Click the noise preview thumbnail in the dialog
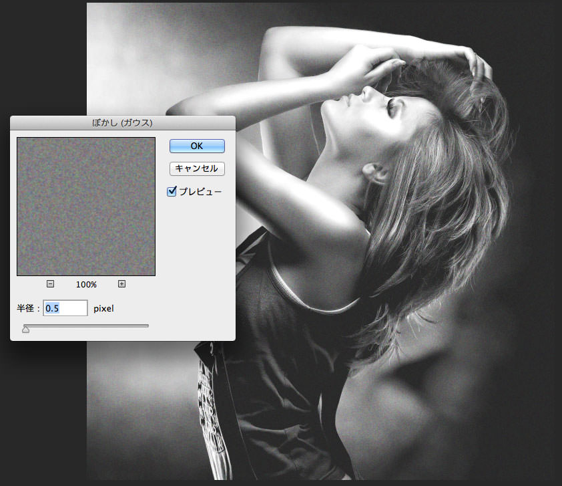This screenshot has width=562, height=486. click(x=86, y=207)
